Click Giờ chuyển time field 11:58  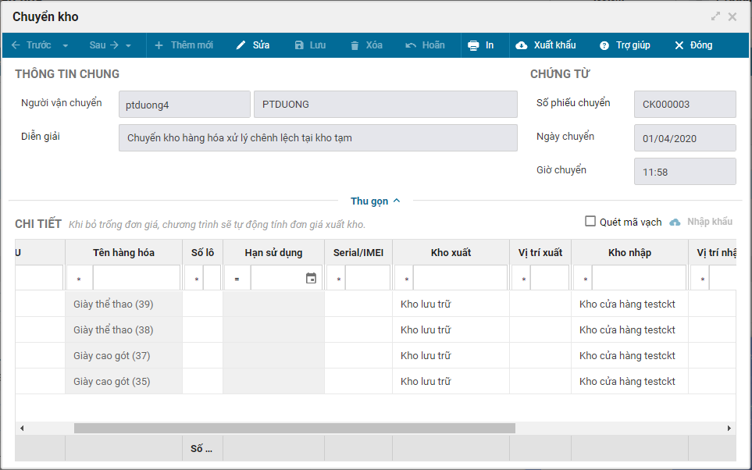(x=685, y=171)
